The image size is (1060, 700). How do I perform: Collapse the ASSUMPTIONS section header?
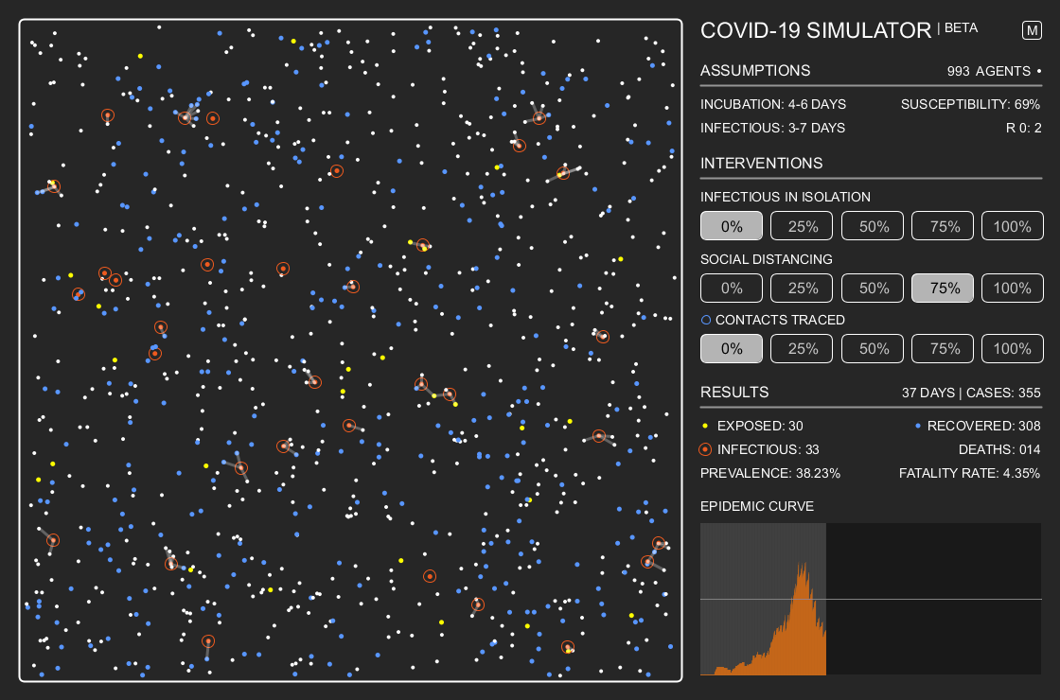755,70
